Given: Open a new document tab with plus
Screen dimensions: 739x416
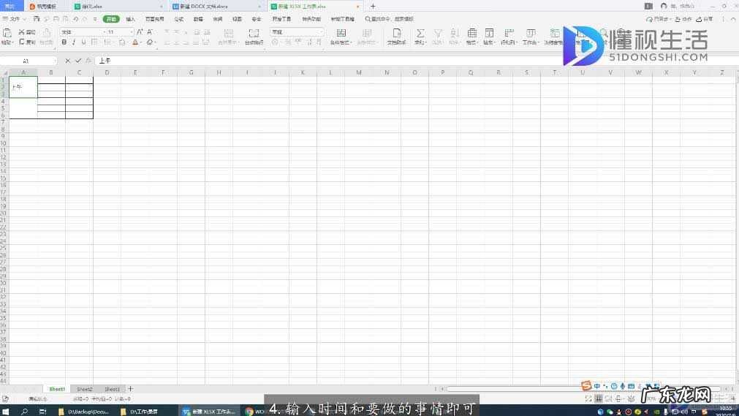Looking at the screenshot, I should pyautogui.click(x=373, y=6).
